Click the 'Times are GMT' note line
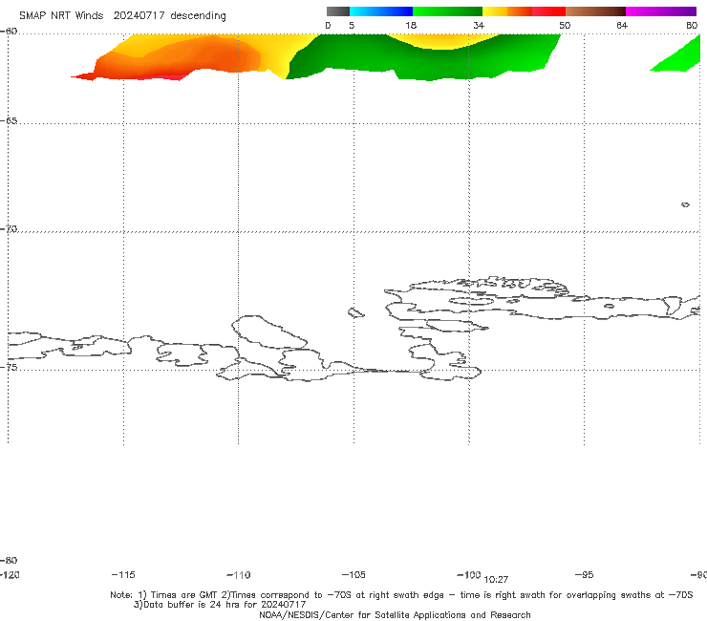The height and width of the screenshot is (621, 707). 401,595
